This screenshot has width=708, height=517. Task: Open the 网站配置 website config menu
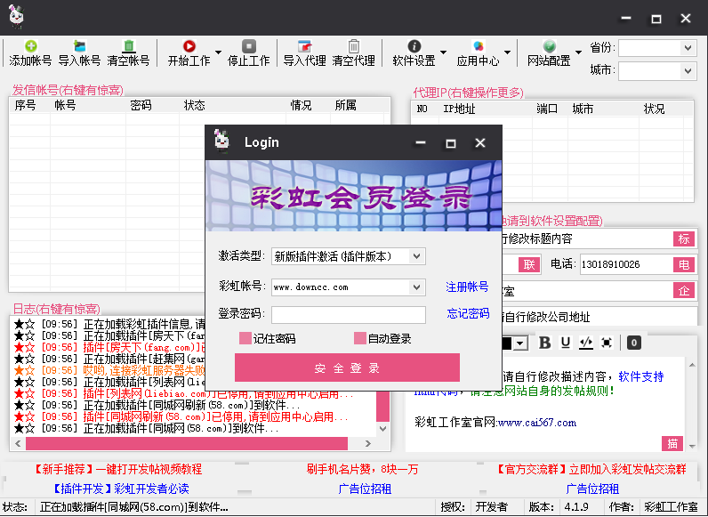coord(549,47)
